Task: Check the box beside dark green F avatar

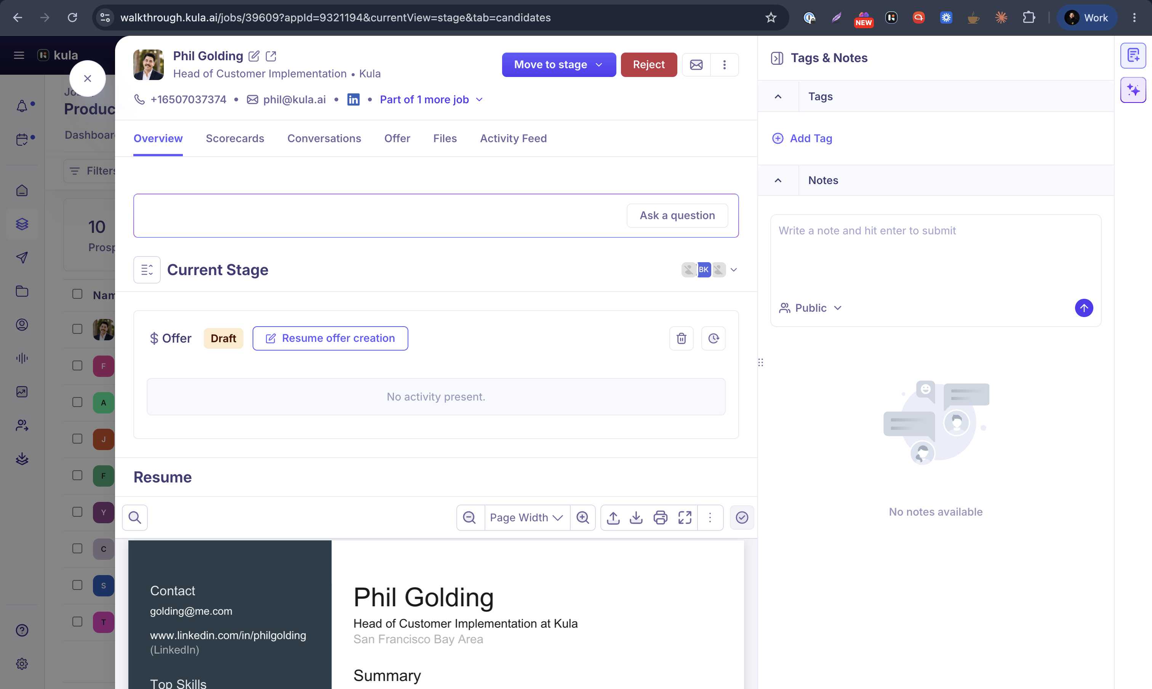Action: 77,476
